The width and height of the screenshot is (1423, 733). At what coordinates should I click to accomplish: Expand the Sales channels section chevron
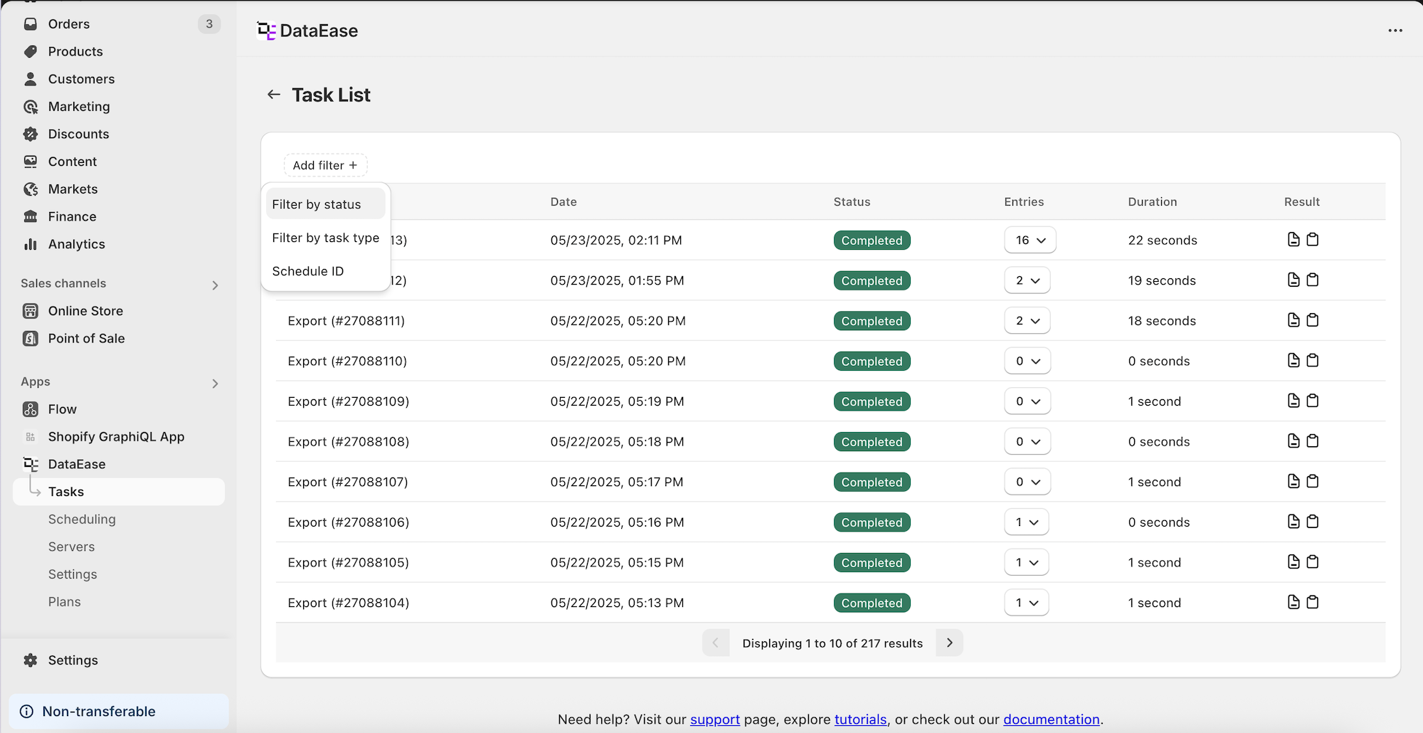tap(215, 285)
